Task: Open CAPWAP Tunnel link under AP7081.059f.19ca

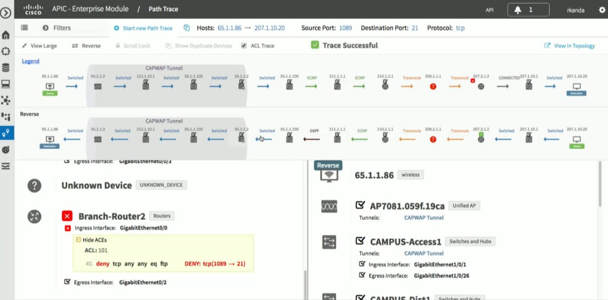Action: click(424, 218)
